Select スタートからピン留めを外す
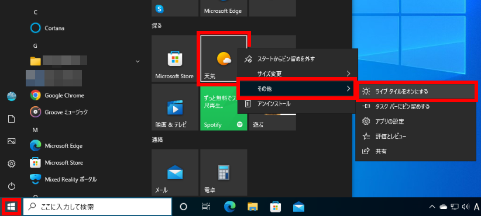481x216 pixels. point(298,59)
